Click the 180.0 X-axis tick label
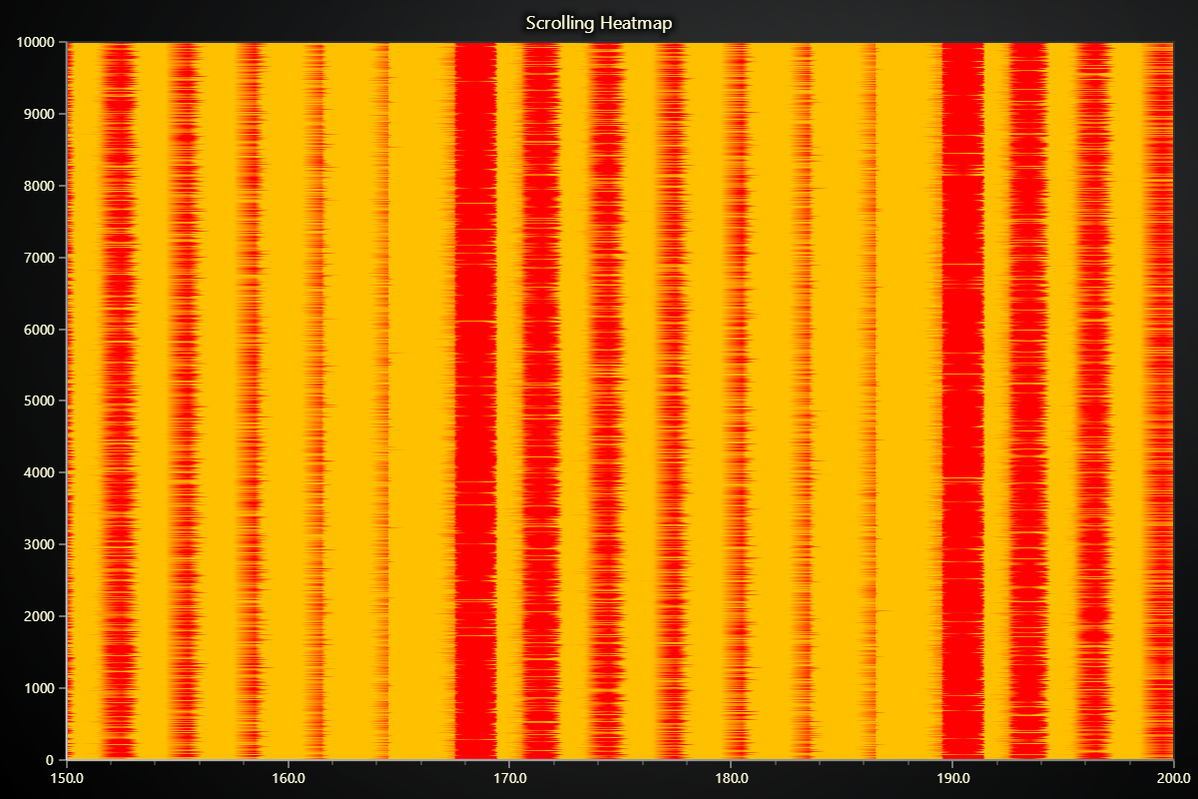The image size is (1198, 799). pyautogui.click(x=731, y=778)
